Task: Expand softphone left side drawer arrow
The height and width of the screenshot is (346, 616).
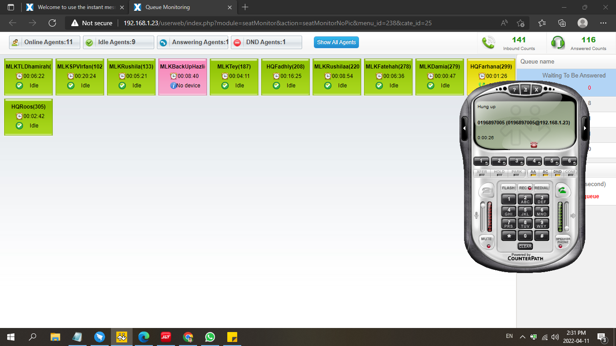Action: click(464, 128)
